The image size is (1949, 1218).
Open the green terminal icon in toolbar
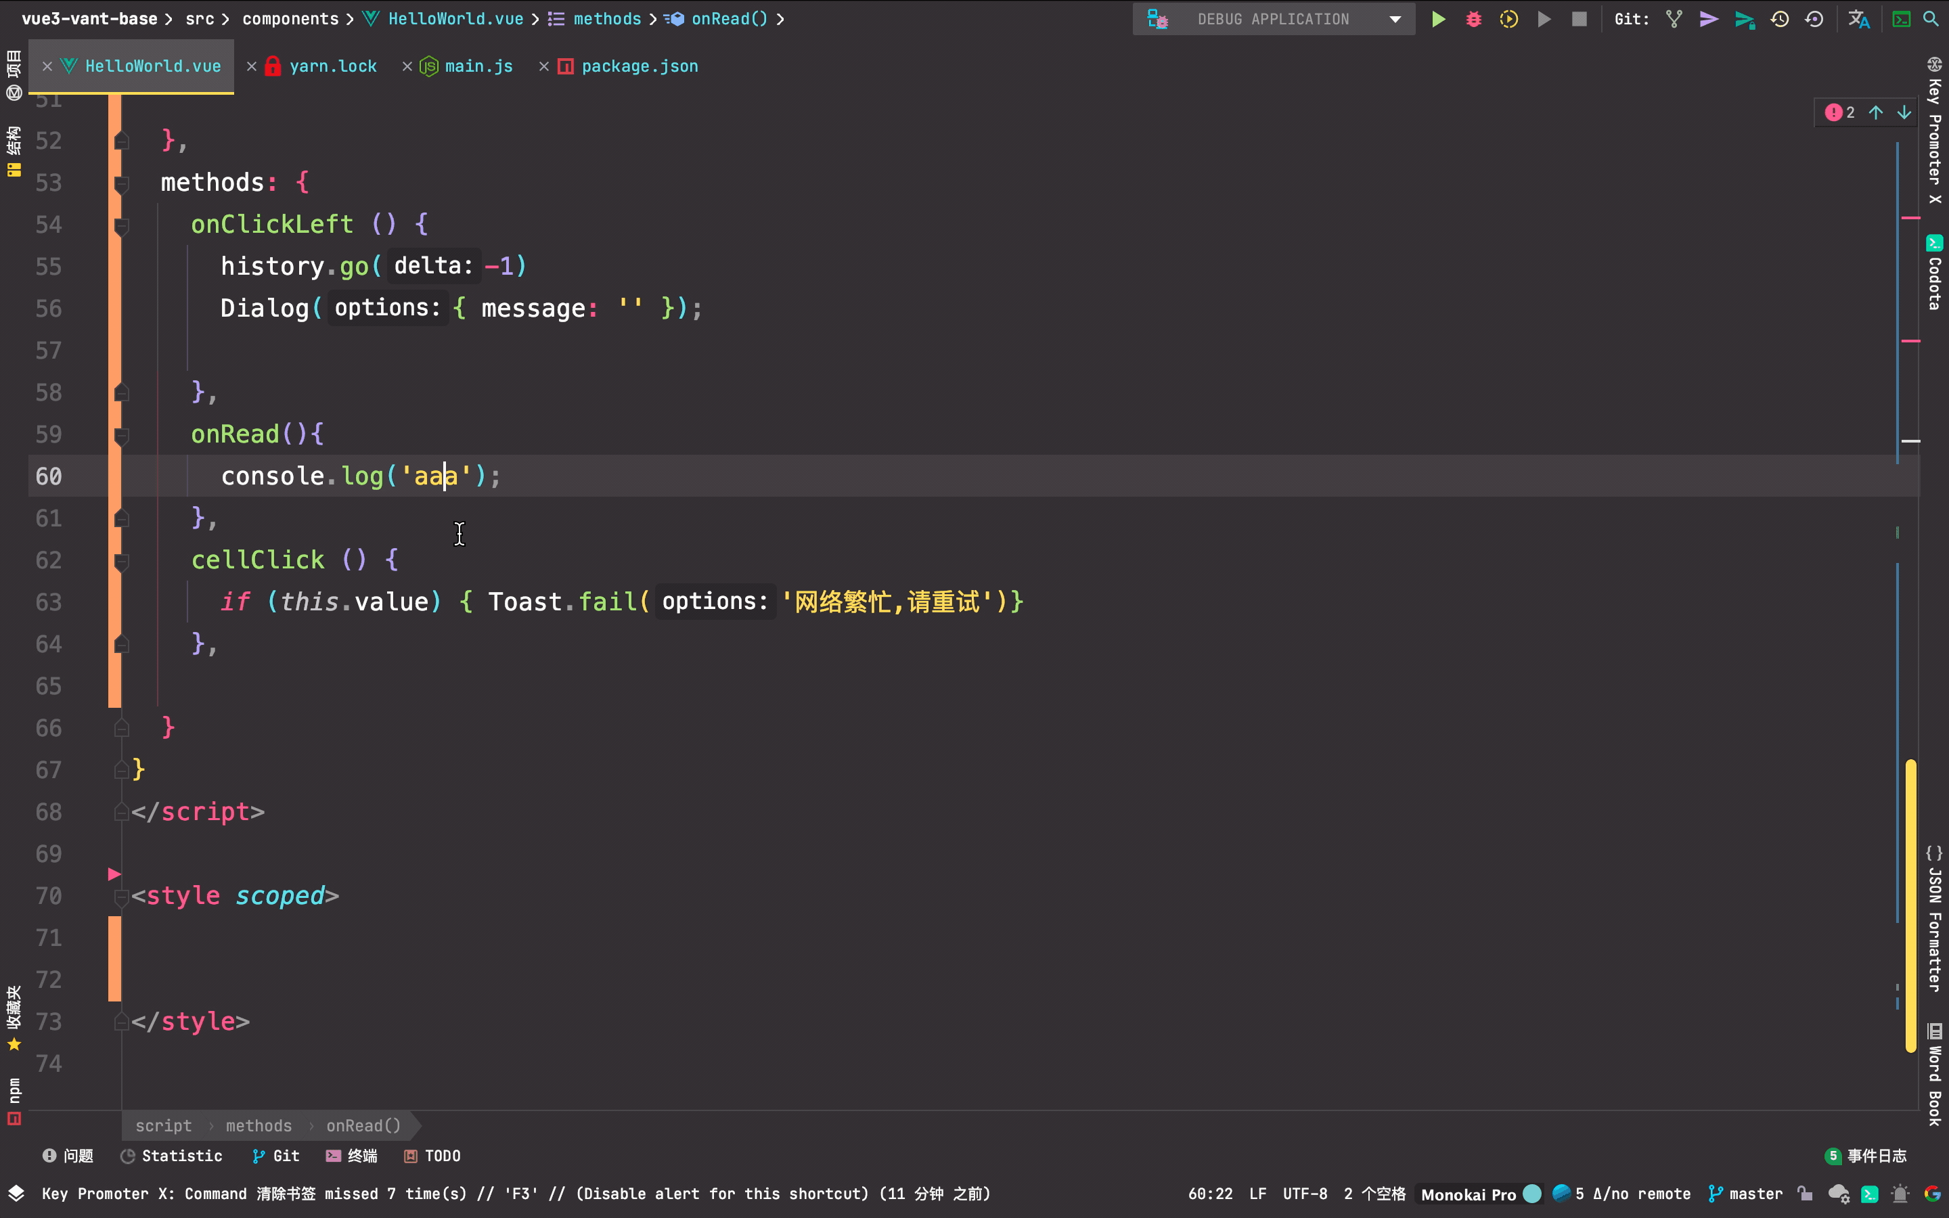[x=1901, y=20]
